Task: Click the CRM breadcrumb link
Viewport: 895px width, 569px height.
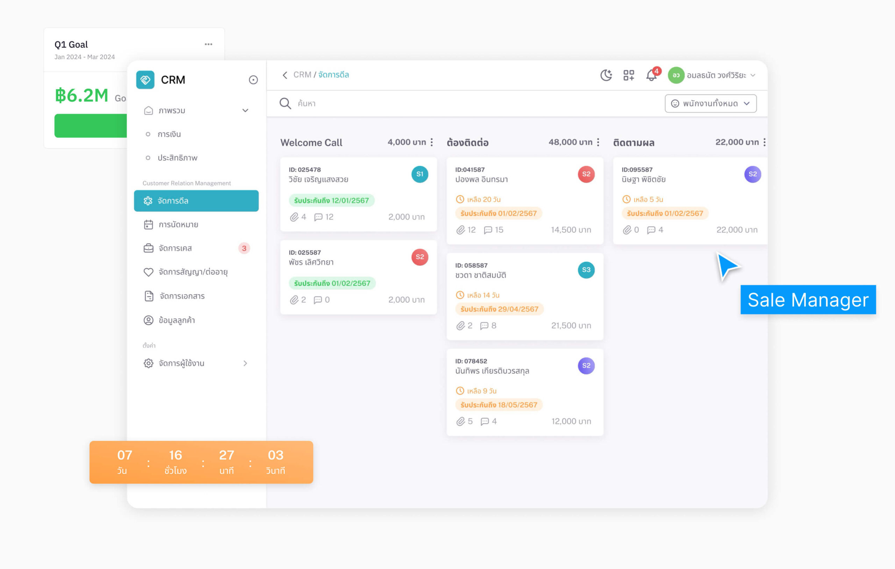Action: click(302, 75)
